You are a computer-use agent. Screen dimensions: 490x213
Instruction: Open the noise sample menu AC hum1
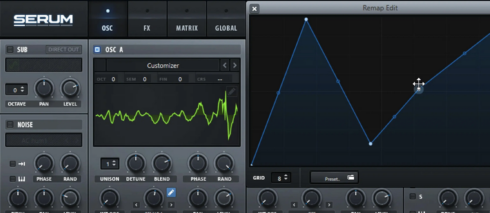tap(44, 140)
